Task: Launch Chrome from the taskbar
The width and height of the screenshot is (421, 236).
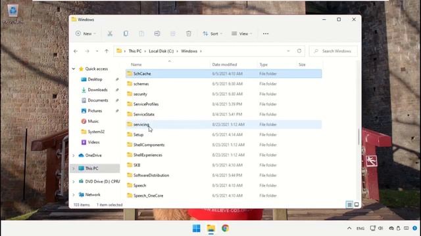Action: (x=225, y=228)
